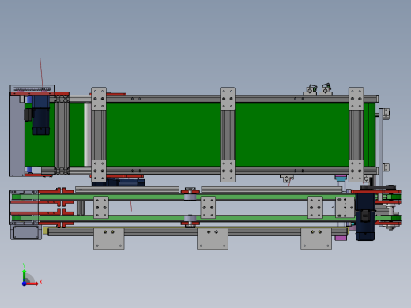The width and height of the screenshot is (411, 308).
Task: Select the top bracket plate of the middle cross member
Action: pyautogui.click(x=228, y=99)
